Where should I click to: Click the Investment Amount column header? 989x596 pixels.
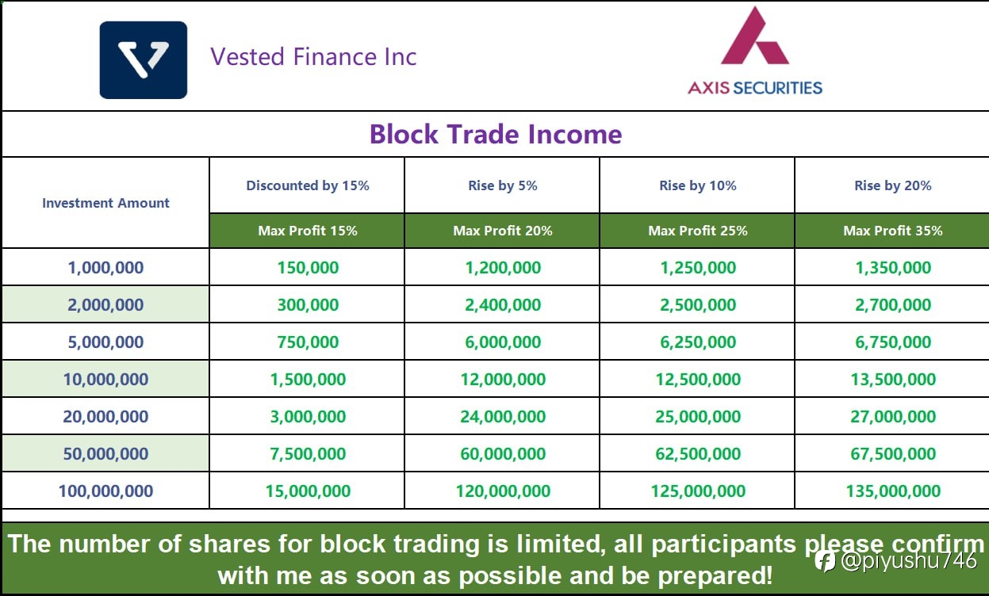coord(105,203)
